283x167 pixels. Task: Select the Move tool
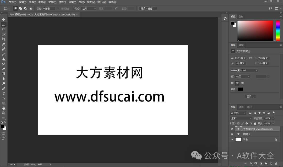[4, 19]
